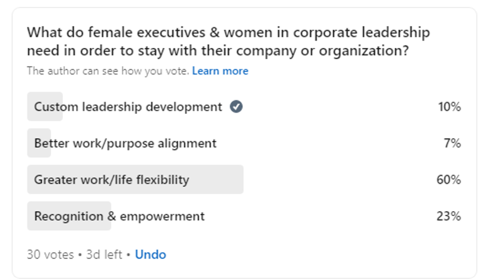Click the 3d left time remaining text
This screenshot has width=490, height=279.
coord(100,254)
